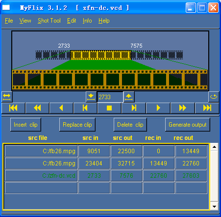Open the Shot Tool menu
Screen dimensions: 221x217
point(49,21)
